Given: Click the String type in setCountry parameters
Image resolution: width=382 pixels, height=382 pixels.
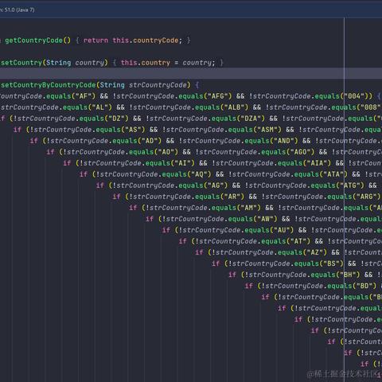Looking at the screenshot, I should [58, 63].
